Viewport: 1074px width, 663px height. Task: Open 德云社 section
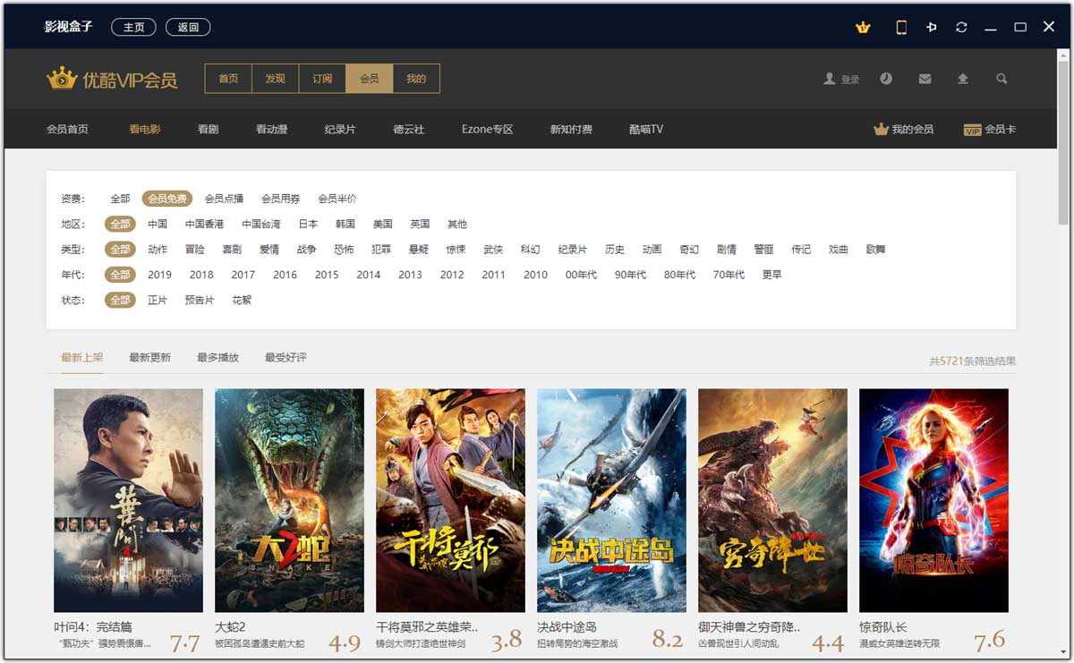pos(409,129)
